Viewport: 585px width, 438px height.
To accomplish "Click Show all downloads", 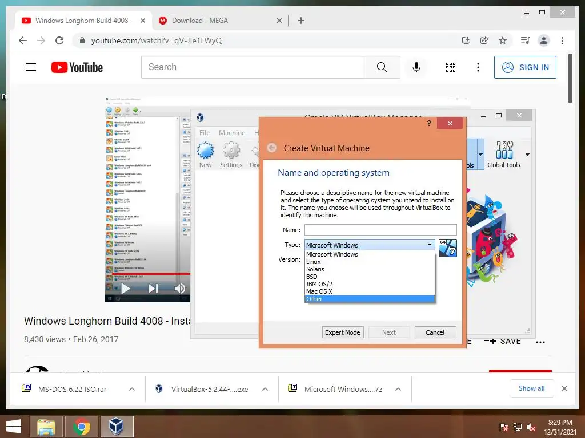I will (x=532, y=388).
